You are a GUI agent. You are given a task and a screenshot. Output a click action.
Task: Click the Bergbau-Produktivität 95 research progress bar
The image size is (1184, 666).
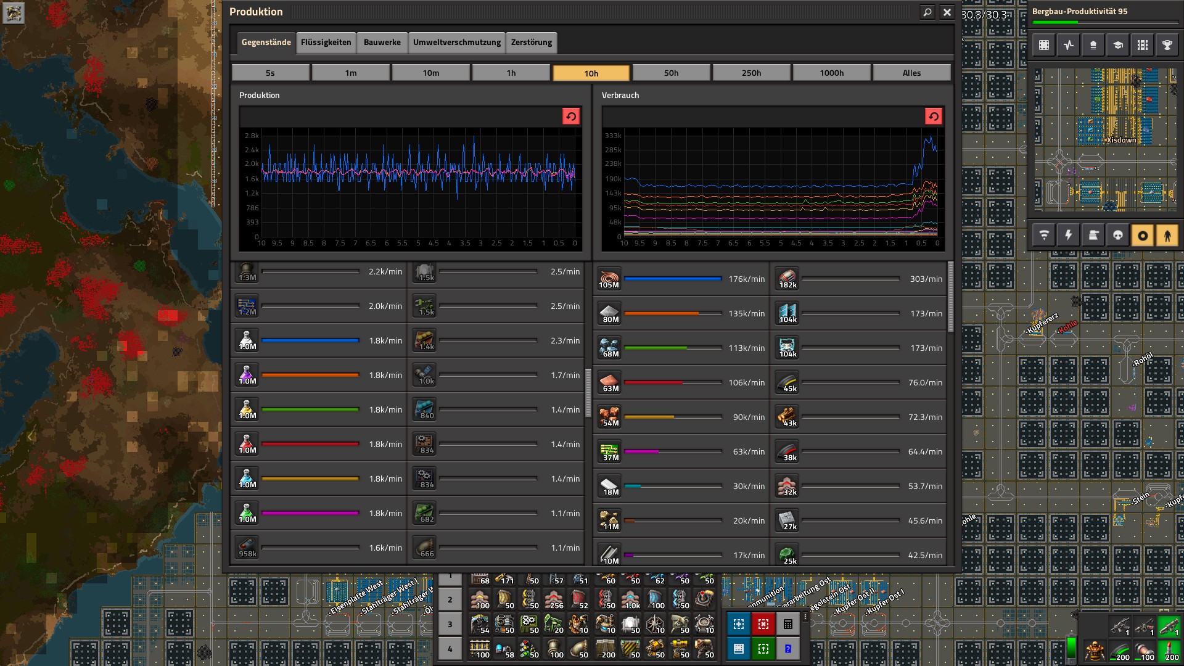(x=1105, y=23)
